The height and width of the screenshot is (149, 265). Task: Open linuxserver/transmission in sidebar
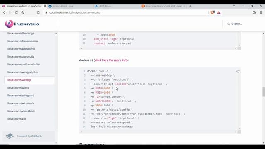tap(23, 41)
